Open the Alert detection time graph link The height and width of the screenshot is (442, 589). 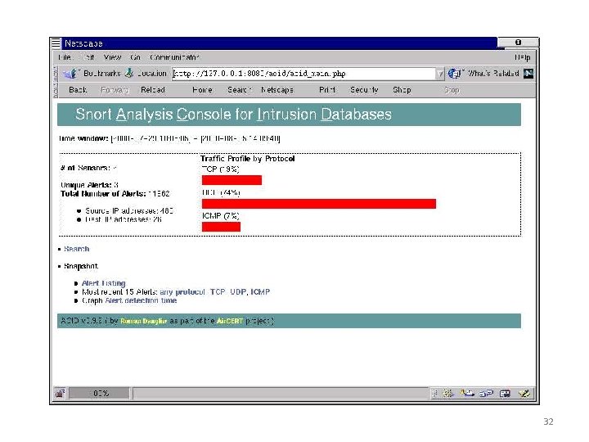[x=141, y=300]
